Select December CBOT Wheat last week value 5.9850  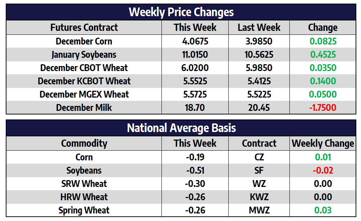(259, 68)
